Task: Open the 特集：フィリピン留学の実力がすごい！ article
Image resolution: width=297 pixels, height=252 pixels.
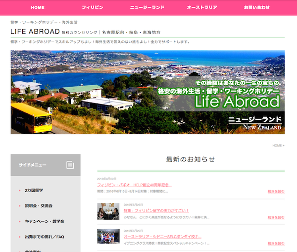Action: pyautogui.click(x=156, y=211)
